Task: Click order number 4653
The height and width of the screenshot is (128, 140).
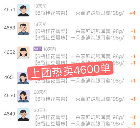Action: (9, 28)
